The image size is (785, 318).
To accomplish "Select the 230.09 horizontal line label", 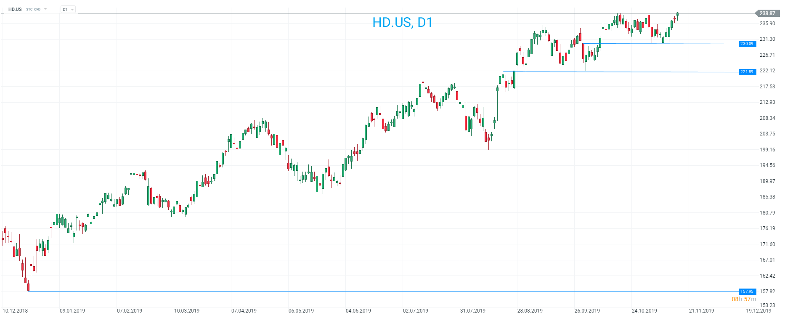I will click(x=747, y=44).
